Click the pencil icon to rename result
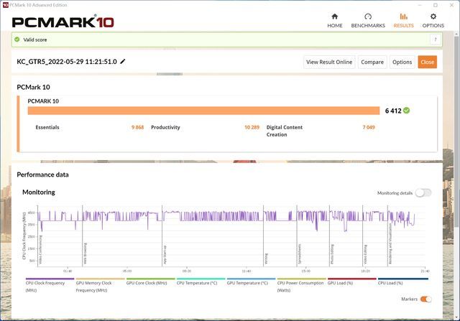The height and width of the screenshot is (321, 460). tap(123, 61)
